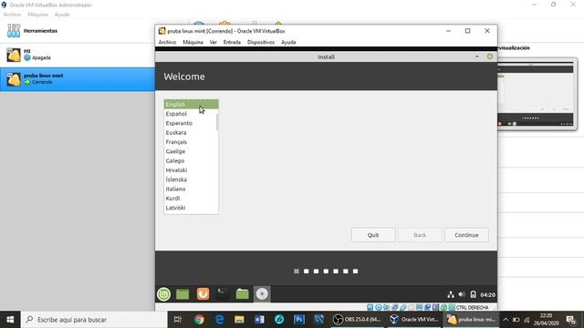Select Galego in the language list
This screenshot has width=584, height=328.
coord(190,160)
